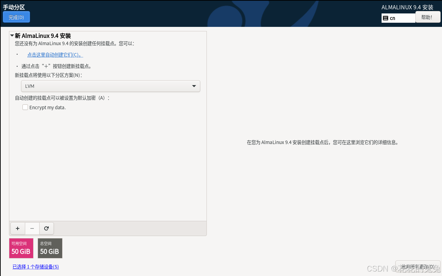Click the plus icon to add mount point
The height and width of the screenshot is (276, 442).
click(18, 228)
